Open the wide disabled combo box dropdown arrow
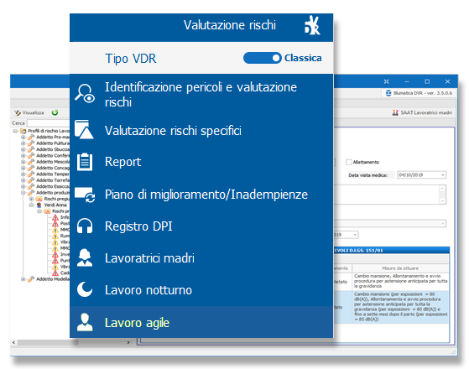Viewport: 469px width, 369px height. click(443, 224)
